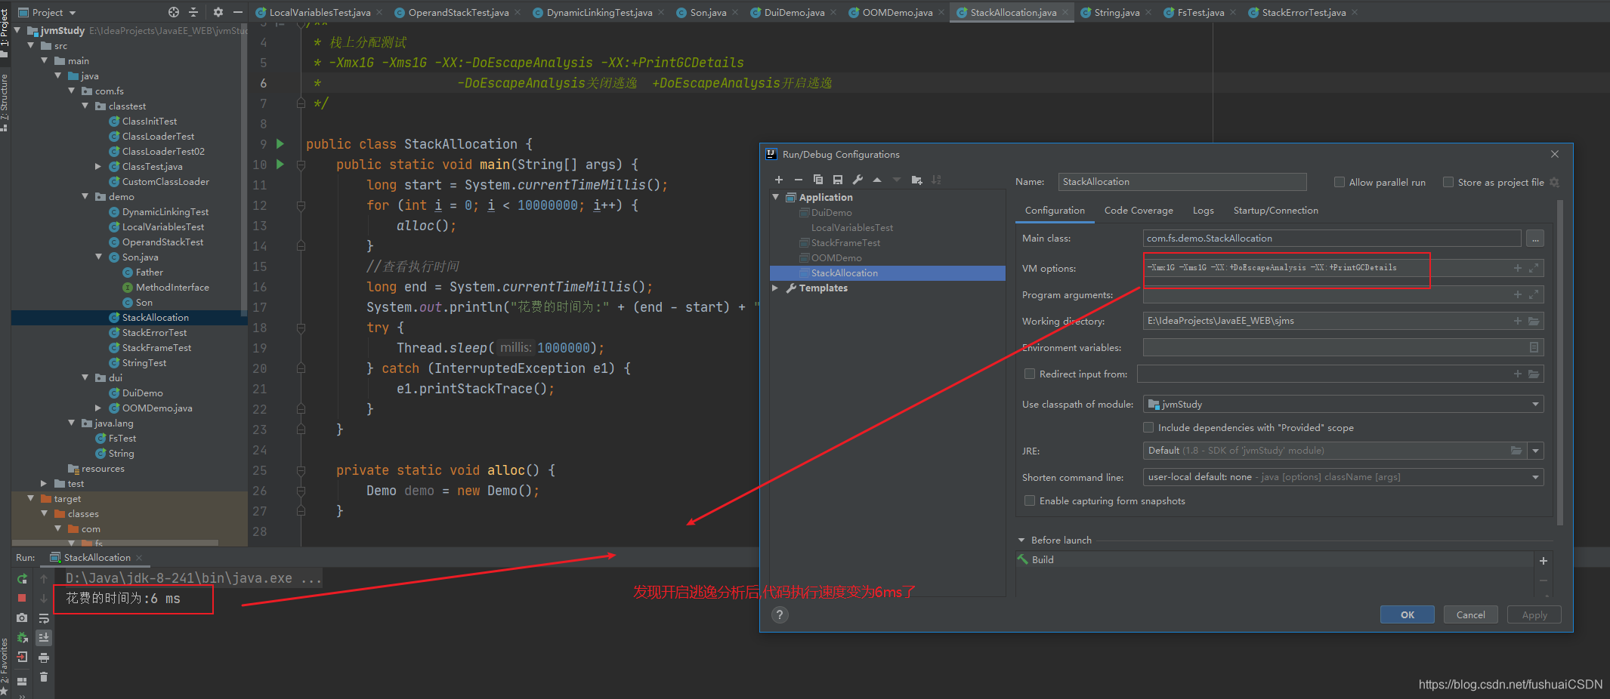Open the Startup/Connection tab
The image size is (1610, 699).
pyautogui.click(x=1276, y=211)
